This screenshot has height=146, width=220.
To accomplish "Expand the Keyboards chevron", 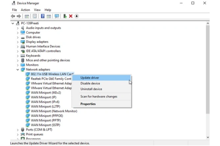I will (18, 56).
